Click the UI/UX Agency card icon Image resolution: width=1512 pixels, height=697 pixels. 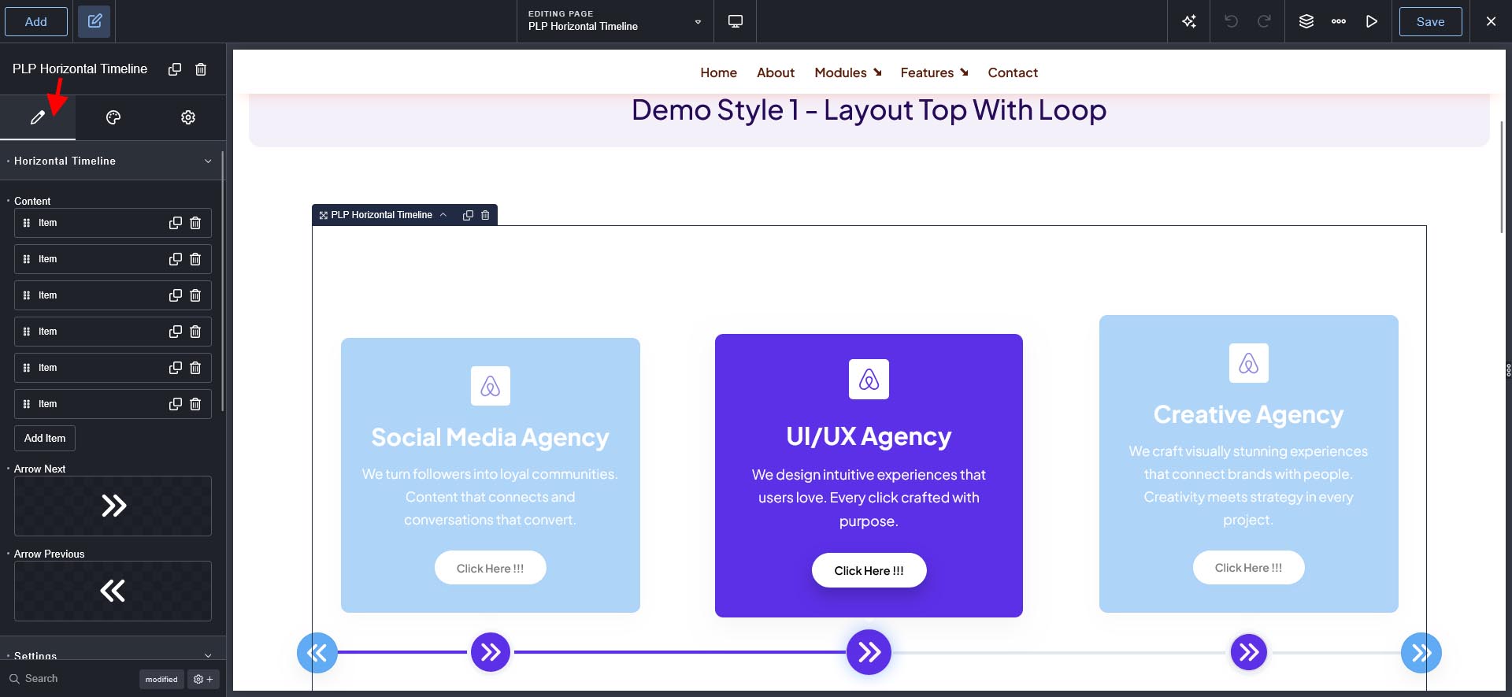(x=869, y=380)
